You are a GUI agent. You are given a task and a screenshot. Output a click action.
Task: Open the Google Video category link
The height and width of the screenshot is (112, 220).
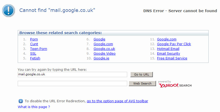coord(104,54)
